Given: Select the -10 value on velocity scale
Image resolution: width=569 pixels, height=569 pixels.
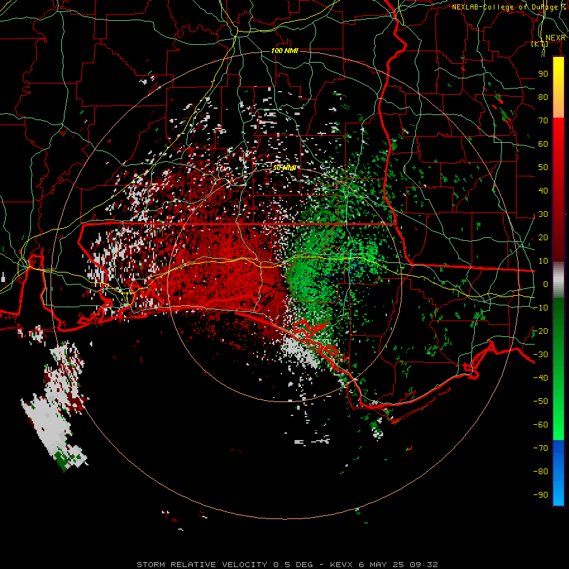Looking at the screenshot, I should (x=541, y=308).
